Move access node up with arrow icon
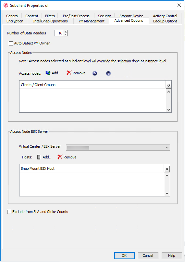 [x=95, y=73]
